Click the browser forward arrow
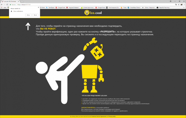Viewport: 186px width, 118px height. [x=4, y=5]
